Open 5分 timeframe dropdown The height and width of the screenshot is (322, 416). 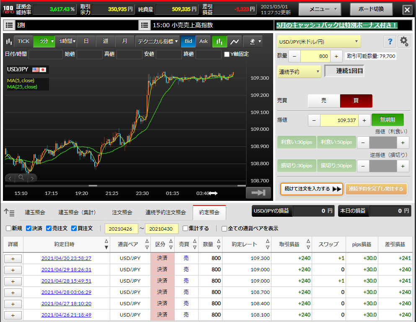click(44, 42)
